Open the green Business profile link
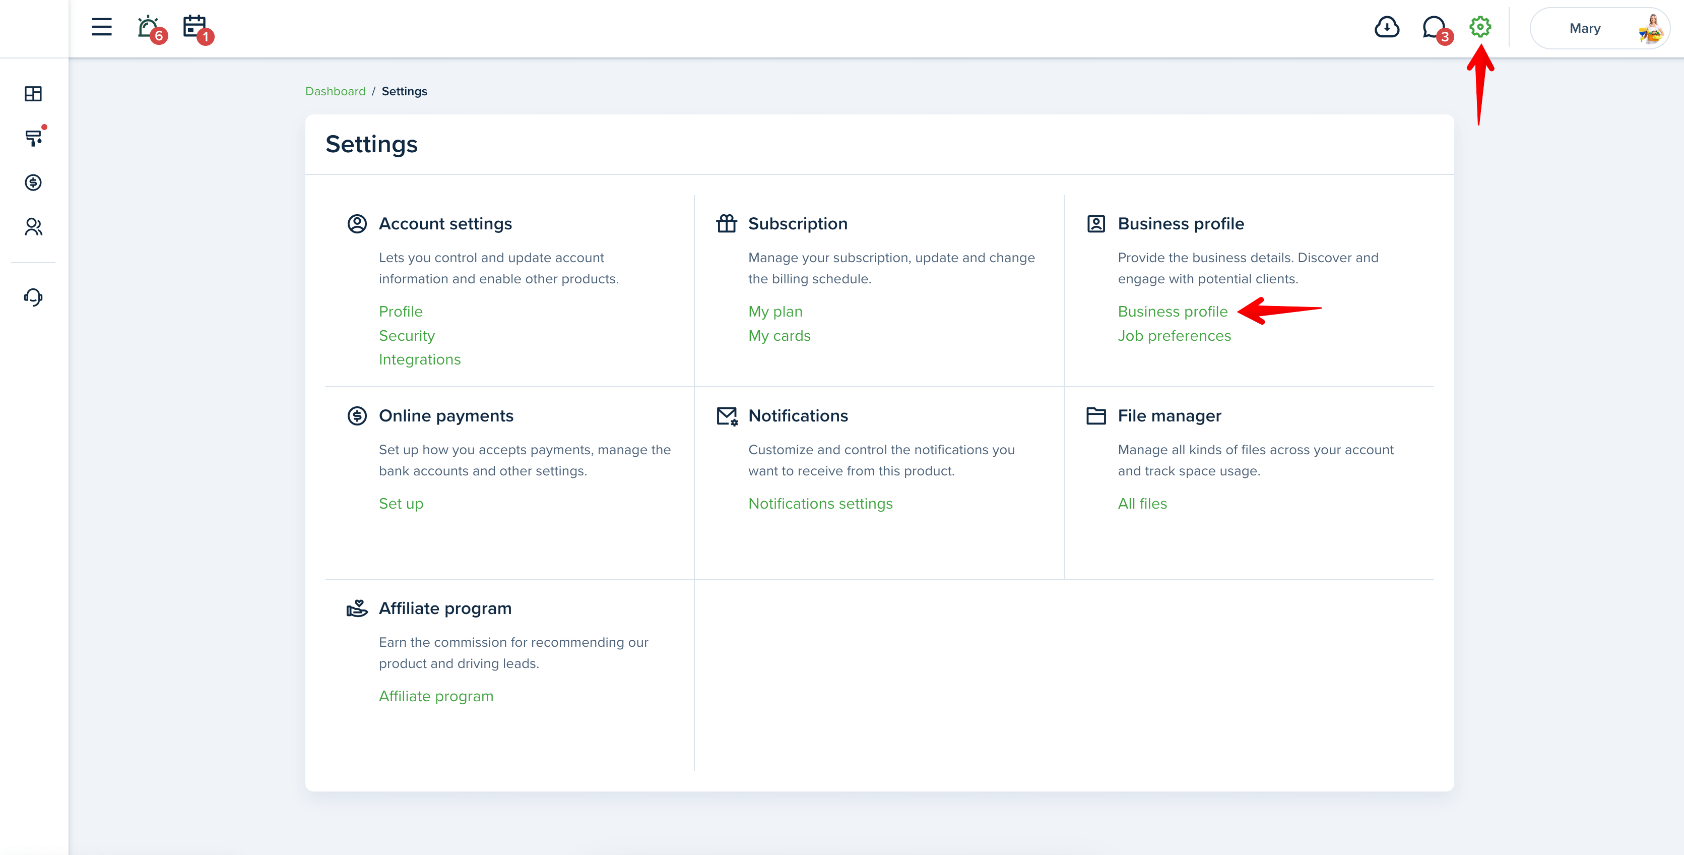This screenshot has height=855, width=1684. tap(1173, 312)
